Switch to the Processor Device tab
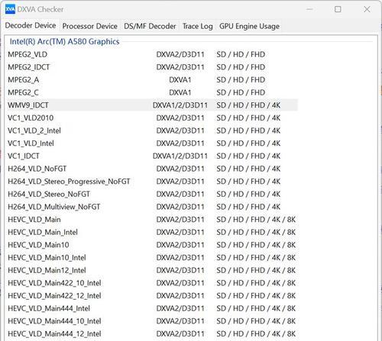The width and height of the screenshot is (382, 341). (90, 26)
